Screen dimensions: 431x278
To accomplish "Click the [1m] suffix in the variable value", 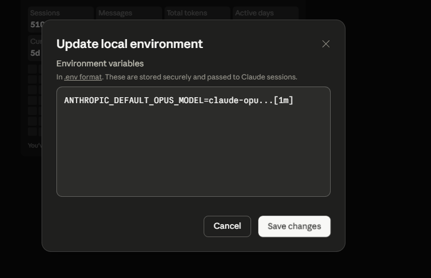I will click(x=283, y=100).
